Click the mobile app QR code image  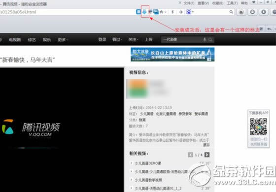[x=259, y=127]
